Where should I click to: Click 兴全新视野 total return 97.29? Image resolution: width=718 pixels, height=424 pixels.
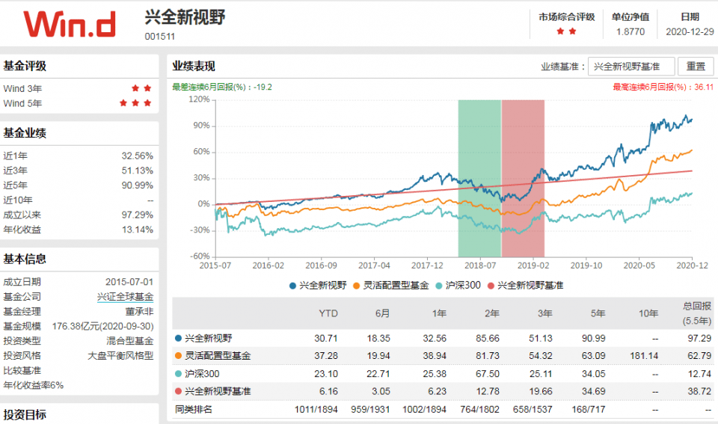(699, 338)
